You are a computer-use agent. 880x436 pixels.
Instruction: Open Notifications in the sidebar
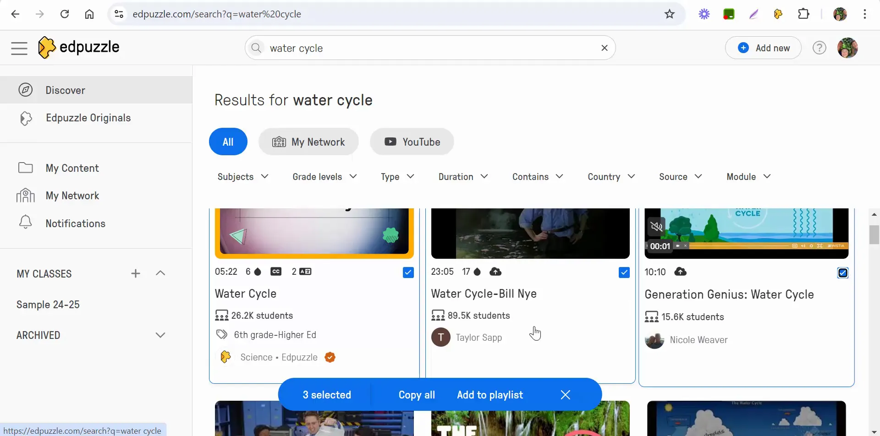coord(96,223)
